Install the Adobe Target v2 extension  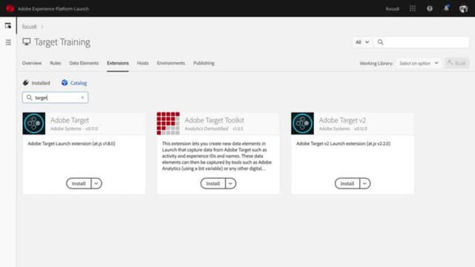[347, 183]
